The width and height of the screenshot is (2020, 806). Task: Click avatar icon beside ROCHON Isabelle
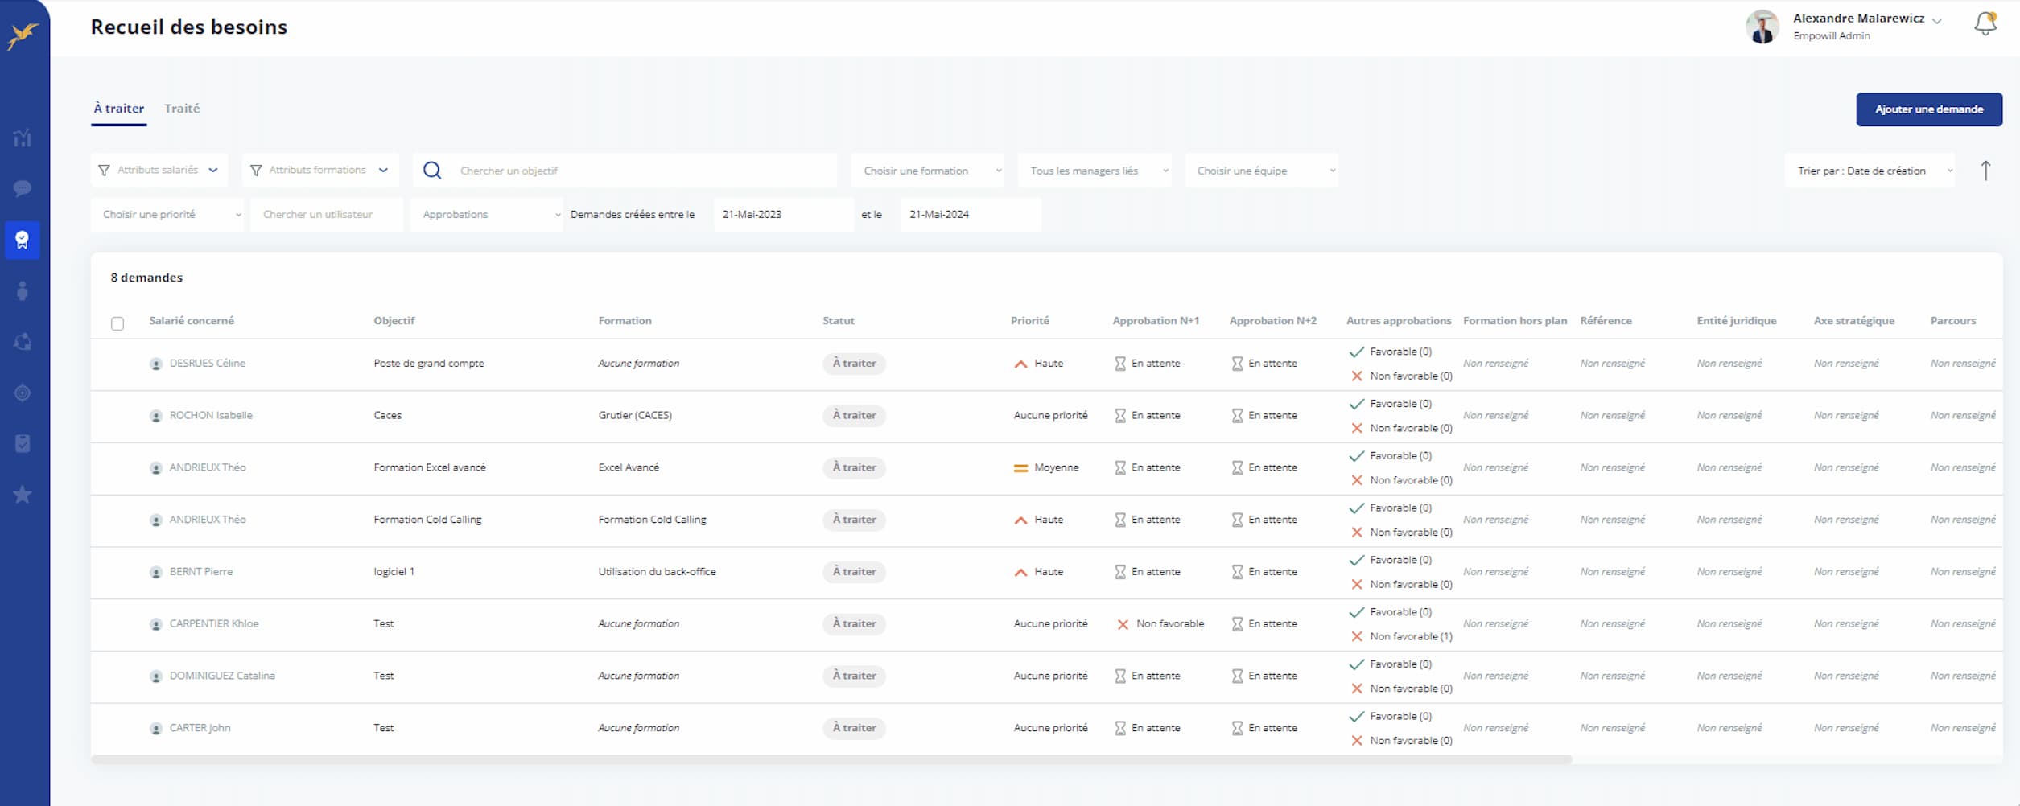pos(156,417)
